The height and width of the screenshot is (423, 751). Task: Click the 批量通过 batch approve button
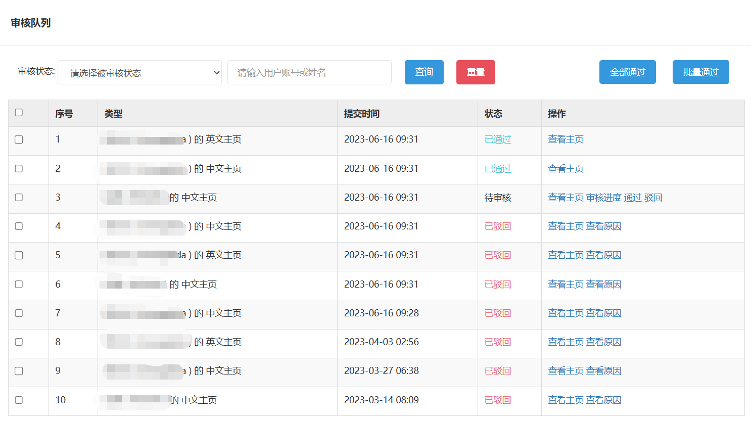point(700,72)
